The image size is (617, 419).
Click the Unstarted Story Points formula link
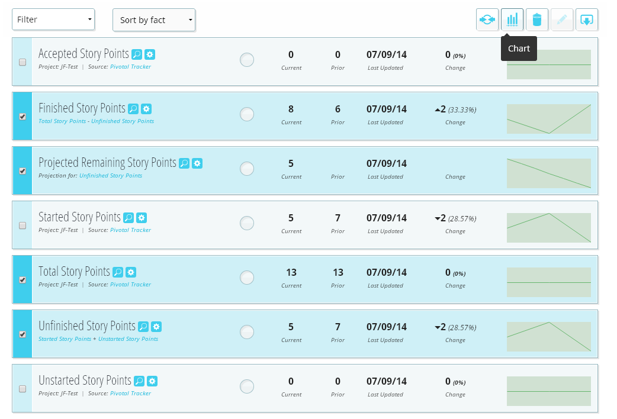128,339
